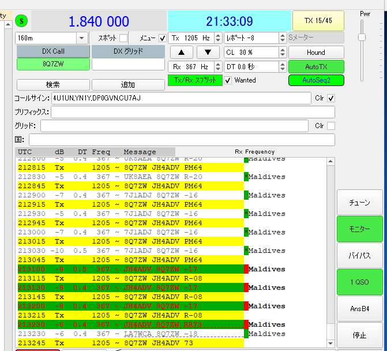Select the LA7WCA 8Q7ZW -18 row
Image resolution: width=387 pixels, height=351 pixels.
coord(131,334)
